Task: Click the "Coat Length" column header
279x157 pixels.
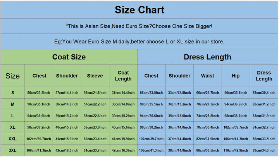Action: [x=123, y=76]
